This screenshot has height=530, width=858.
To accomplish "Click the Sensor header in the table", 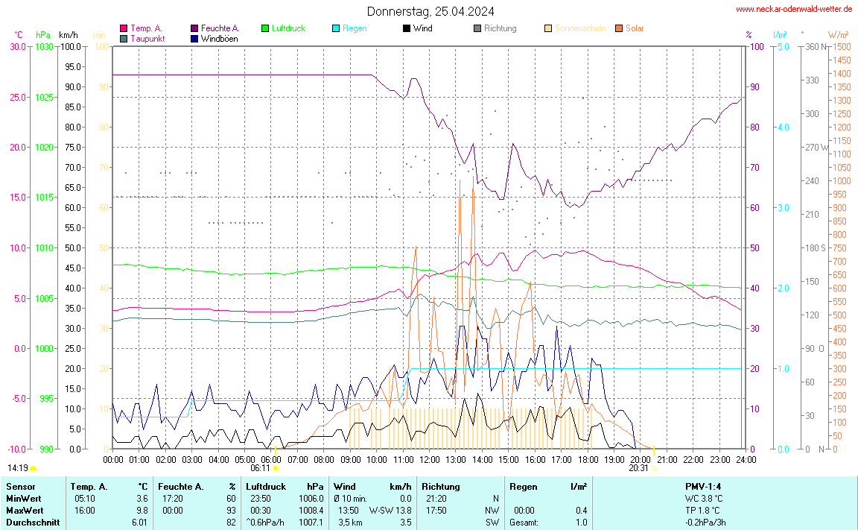I will pos(20,486).
